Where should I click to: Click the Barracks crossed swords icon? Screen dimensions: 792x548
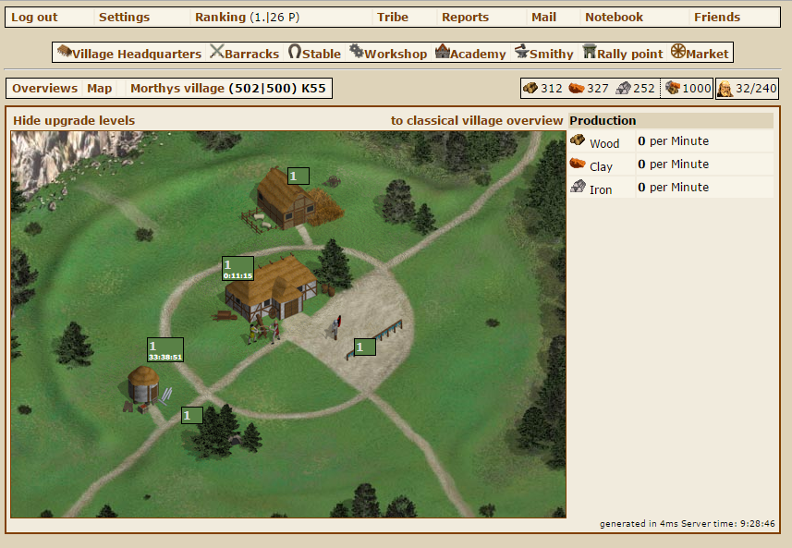coord(216,52)
